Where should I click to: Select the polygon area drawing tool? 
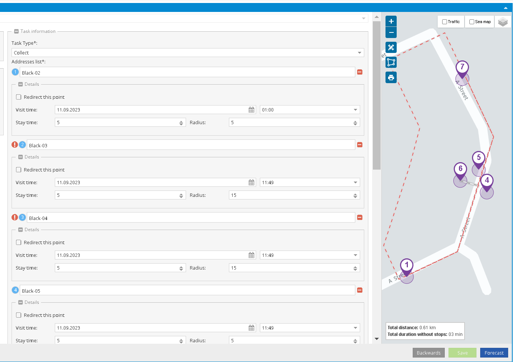tap(391, 62)
